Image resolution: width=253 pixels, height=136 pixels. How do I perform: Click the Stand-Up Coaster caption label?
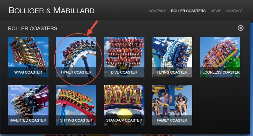coord(124,120)
